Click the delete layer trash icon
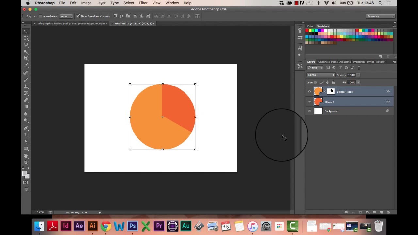Image resolution: width=418 pixels, height=235 pixels. (x=388, y=212)
